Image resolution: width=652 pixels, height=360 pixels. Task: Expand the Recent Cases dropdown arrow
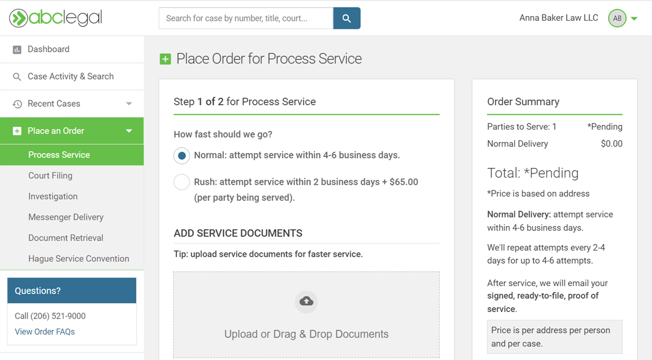[x=129, y=104]
